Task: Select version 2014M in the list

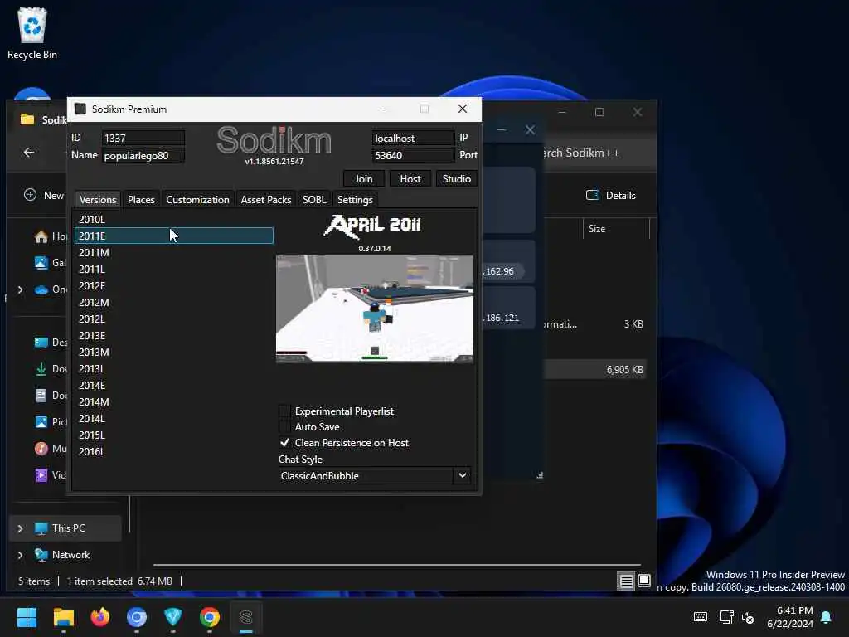Action: click(x=174, y=402)
